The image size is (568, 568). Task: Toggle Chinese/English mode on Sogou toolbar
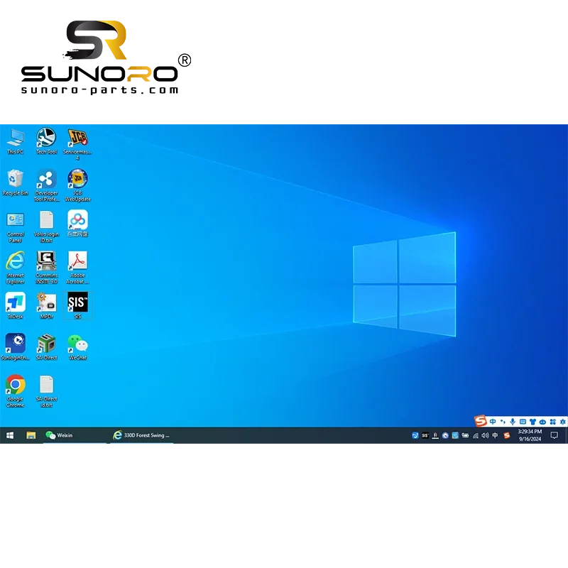[493, 422]
